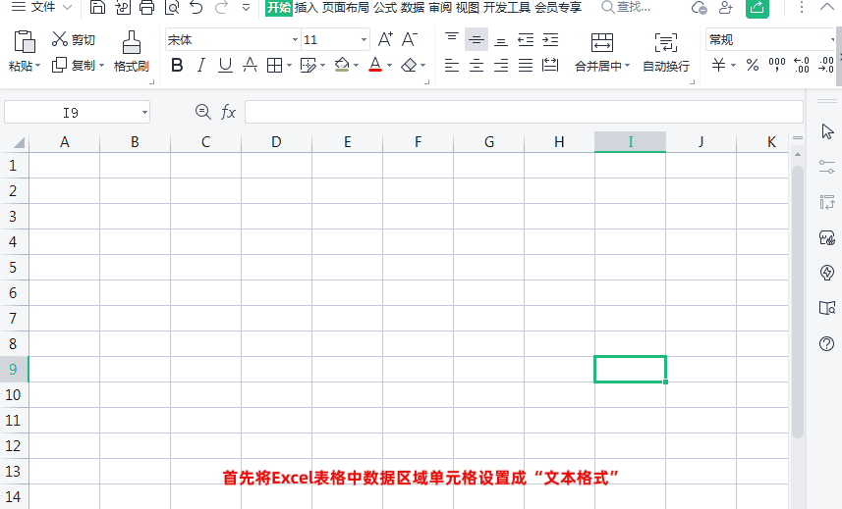This screenshot has width=842, height=509.
Task: Expand Name Box I9 dropdown
Action: [144, 113]
